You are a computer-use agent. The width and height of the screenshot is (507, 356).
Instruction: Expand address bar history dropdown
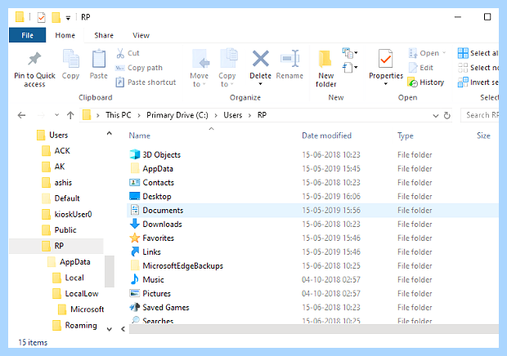436,116
